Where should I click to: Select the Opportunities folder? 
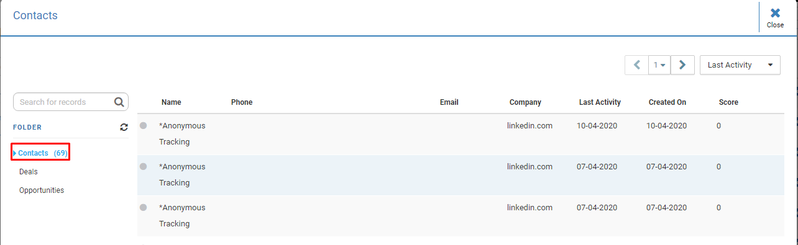point(42,190)
